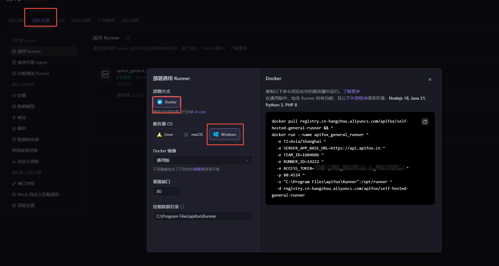
Task: Open 了解更多 link in Docker panel
Action: [351, 91]
